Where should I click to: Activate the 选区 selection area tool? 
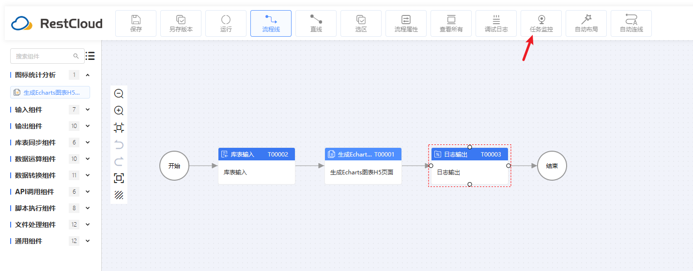pos(361,23)
